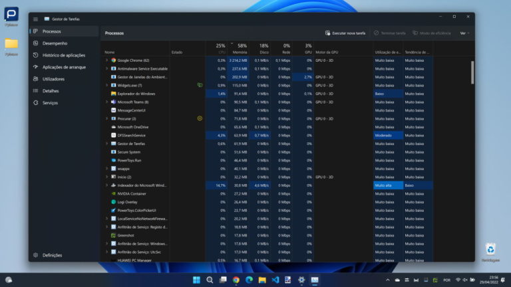Open the Serviços sidebar icon
The height and width of the screenshot is (287, 511).
pos(35,103)
